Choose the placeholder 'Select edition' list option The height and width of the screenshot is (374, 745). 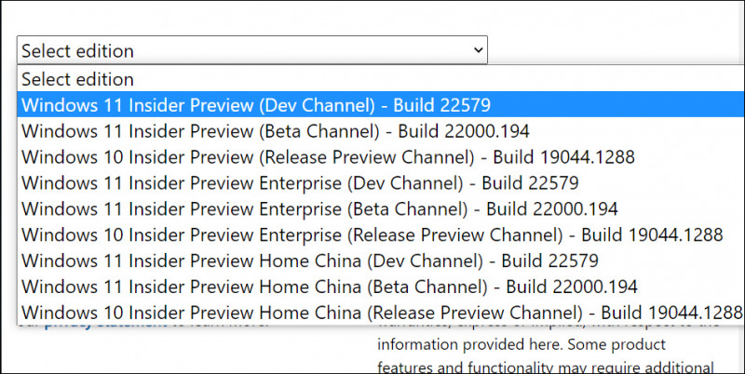381,79
